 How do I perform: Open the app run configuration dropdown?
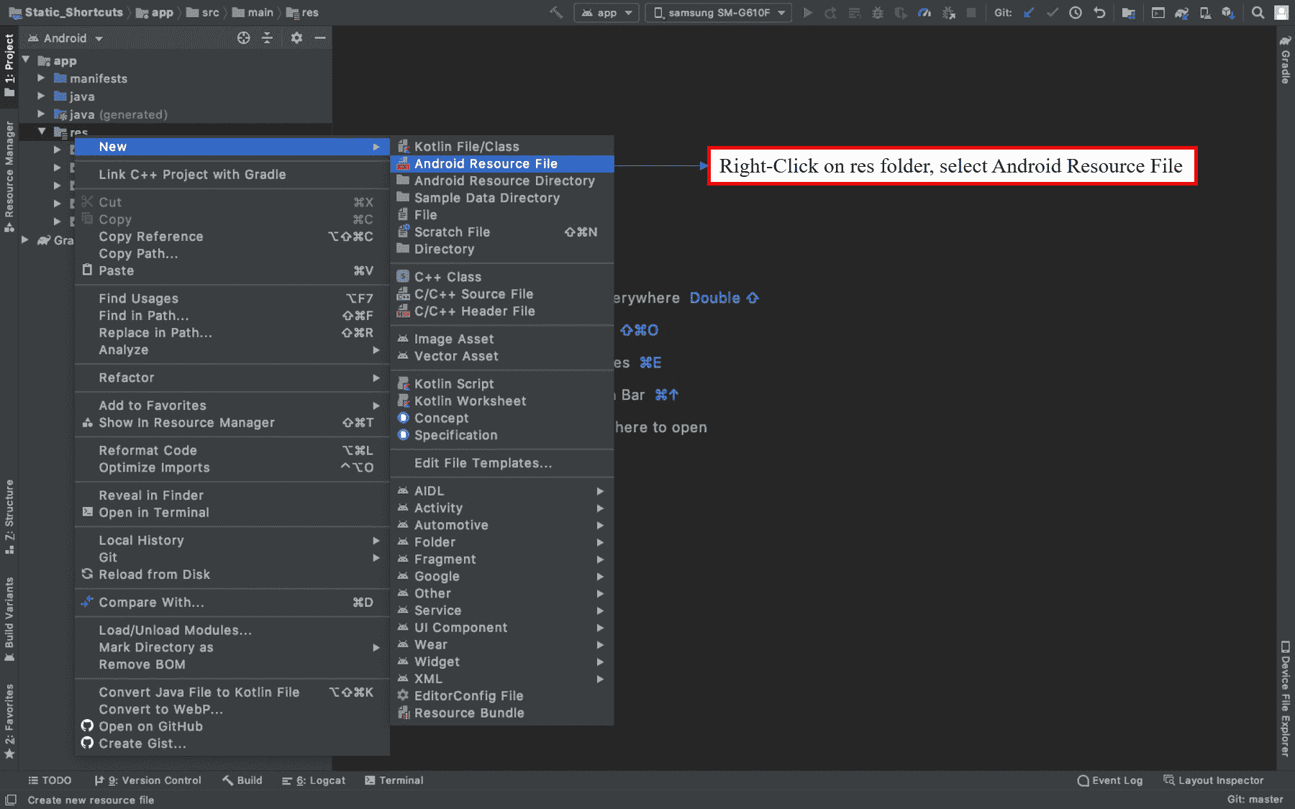pos(606,12)
